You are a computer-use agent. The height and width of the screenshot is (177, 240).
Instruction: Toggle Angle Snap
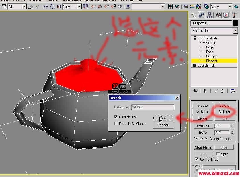[100, 7]
